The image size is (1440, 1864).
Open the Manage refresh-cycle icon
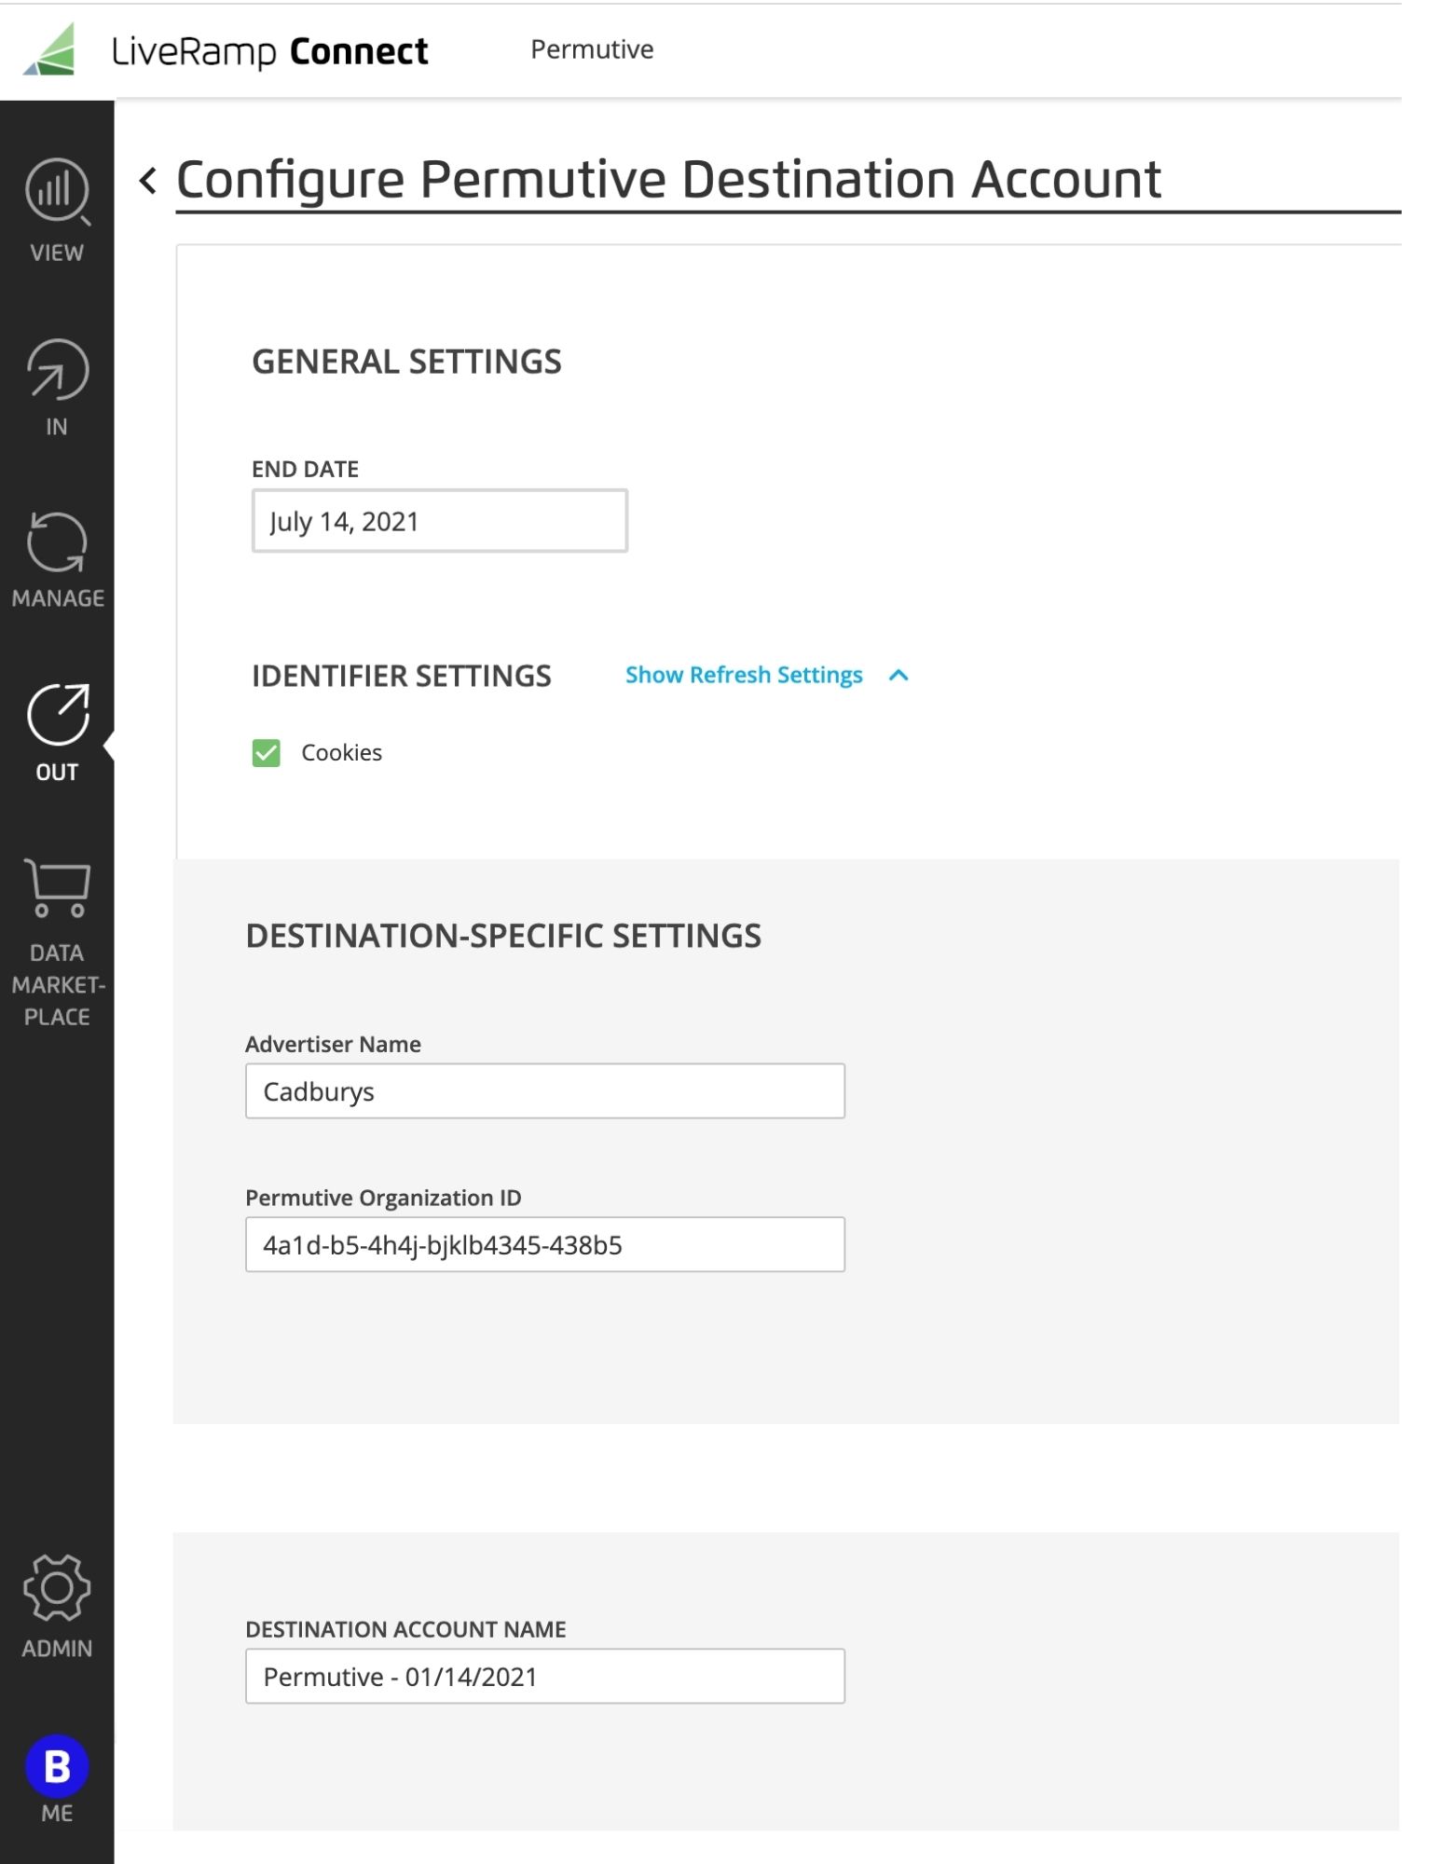(x=58, y=541)
